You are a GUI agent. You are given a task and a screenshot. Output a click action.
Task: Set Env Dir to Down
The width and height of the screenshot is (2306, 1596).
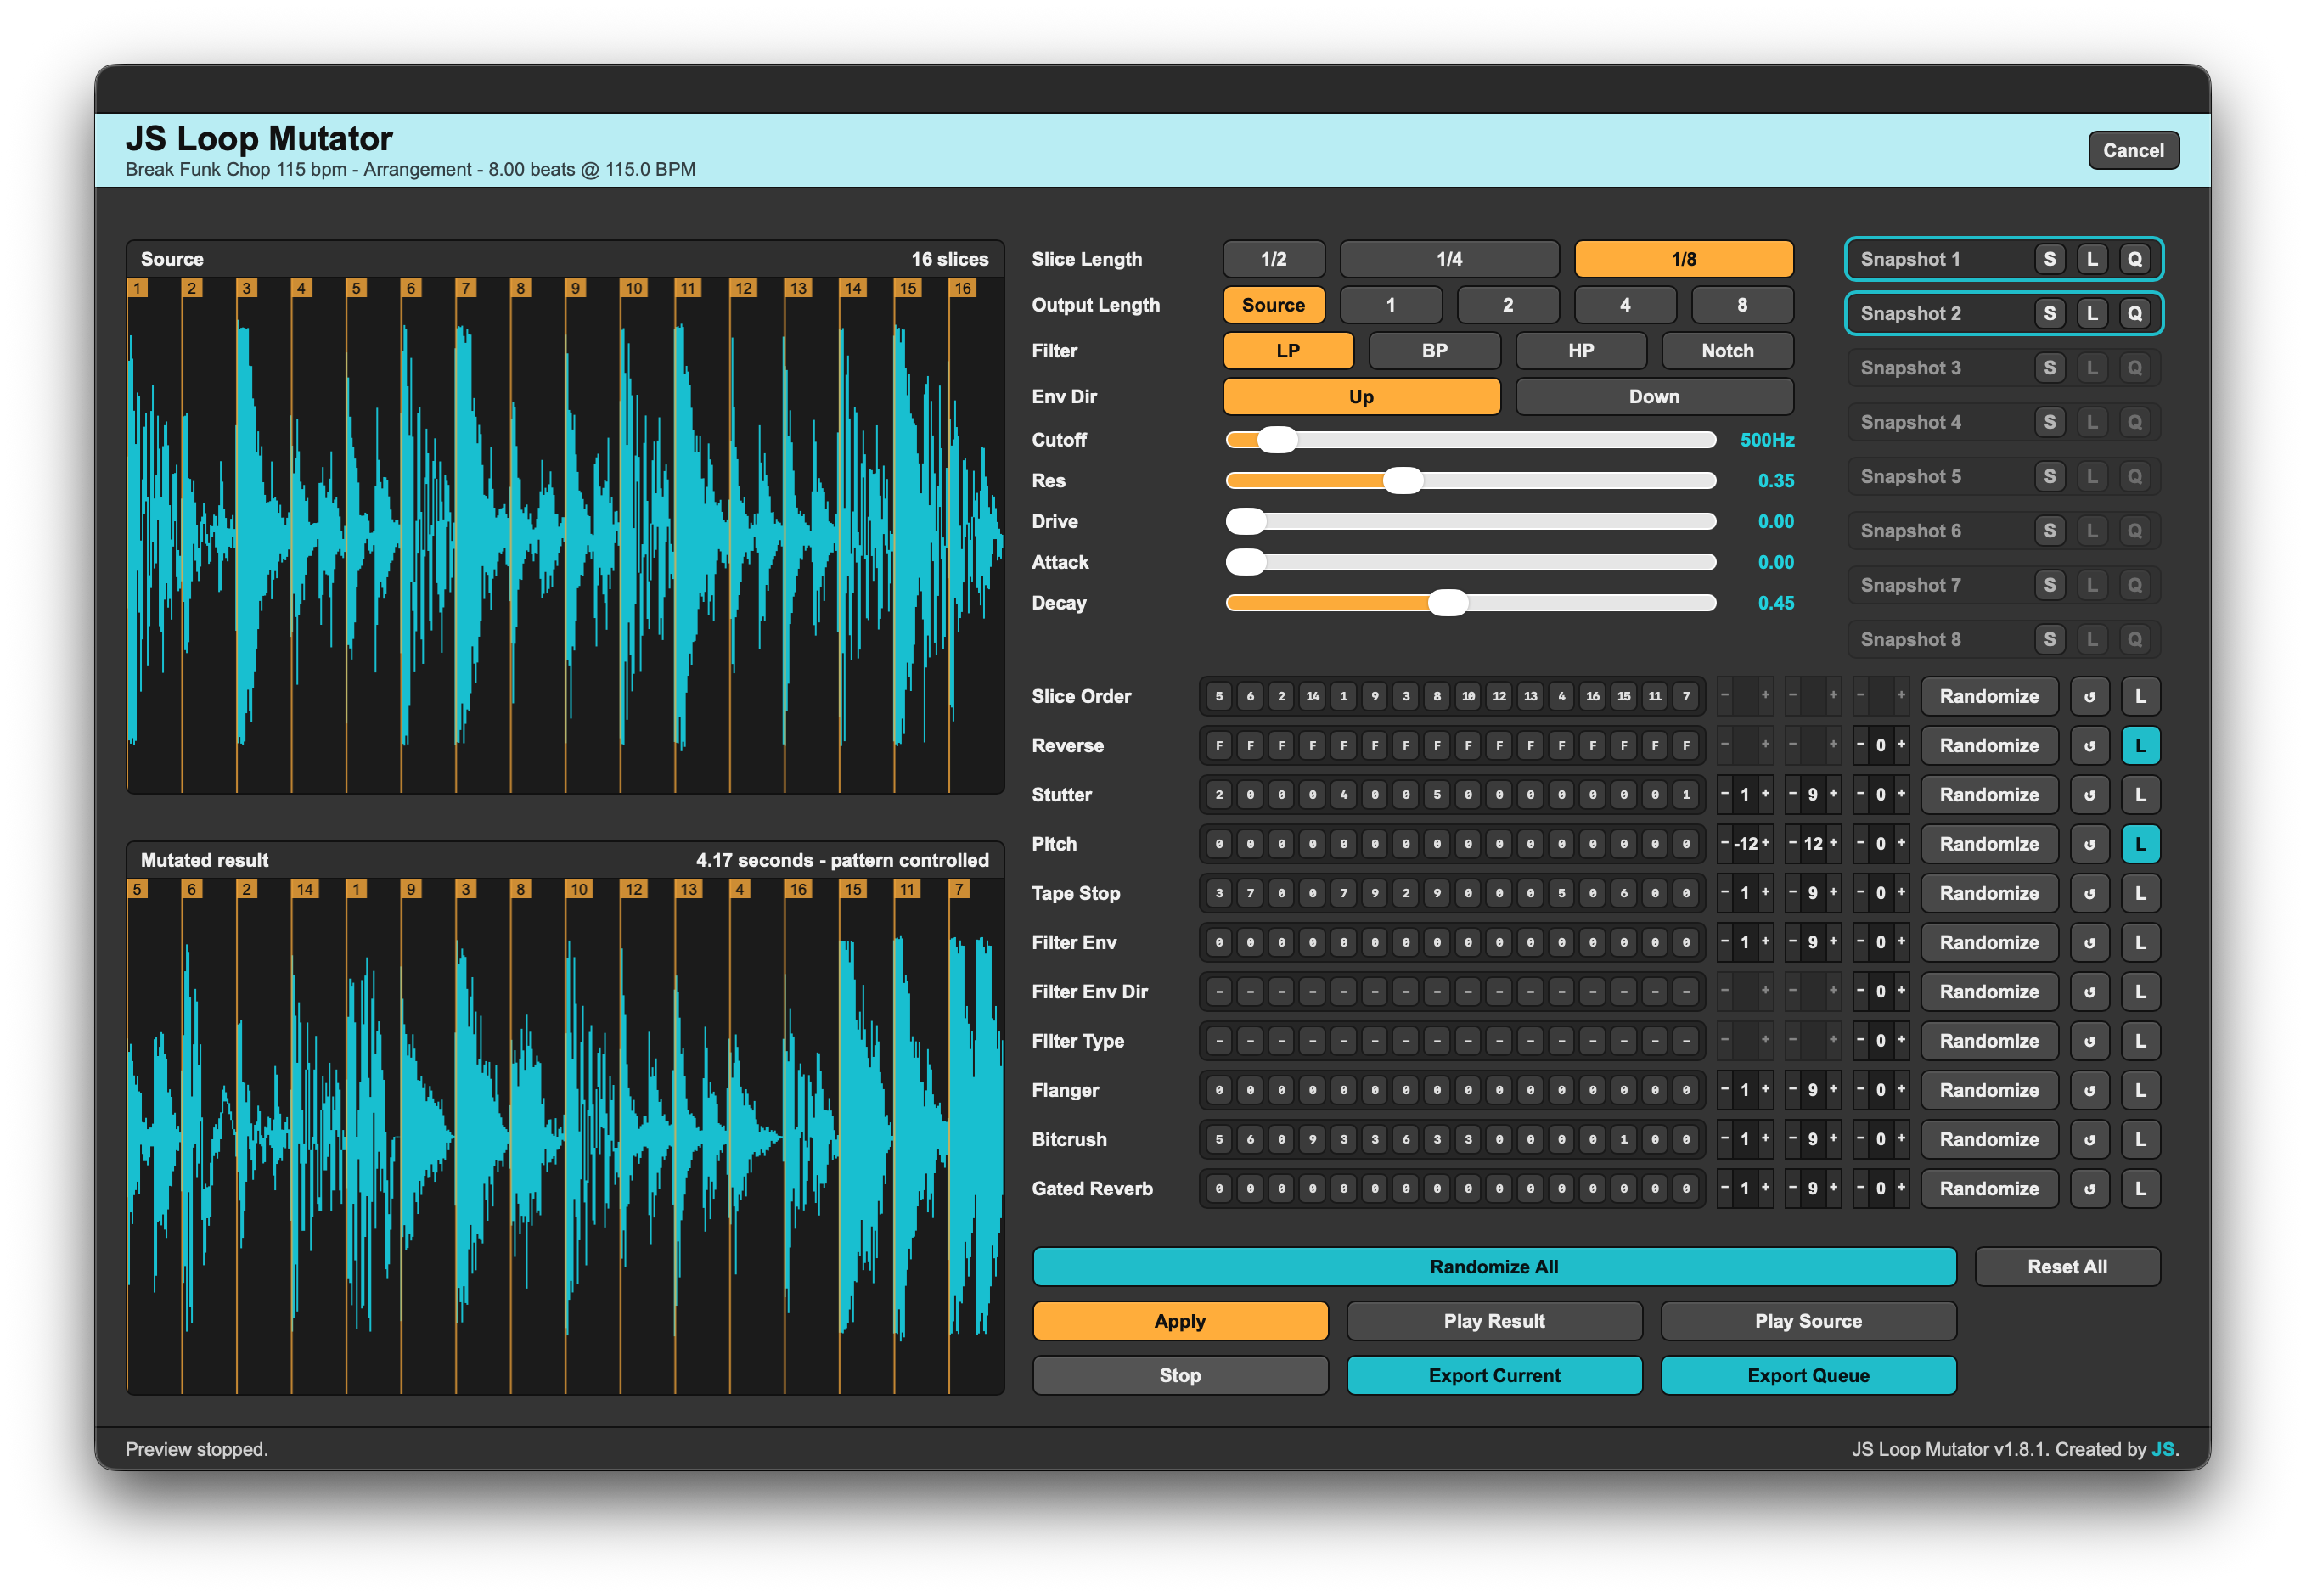pos(1654,397)
